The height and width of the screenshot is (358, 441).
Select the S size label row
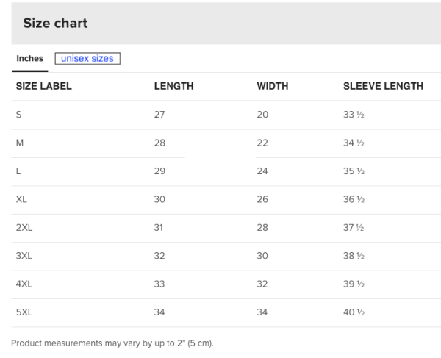point(18,115)
